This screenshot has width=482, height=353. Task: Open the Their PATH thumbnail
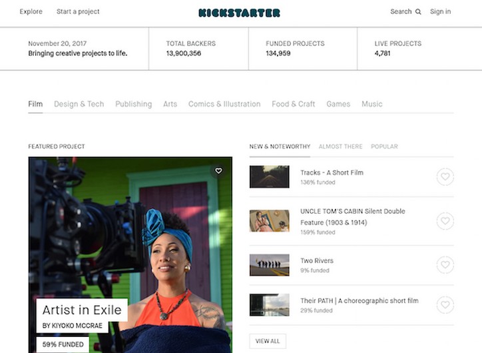pyautogui.click(x=269, y=305)
